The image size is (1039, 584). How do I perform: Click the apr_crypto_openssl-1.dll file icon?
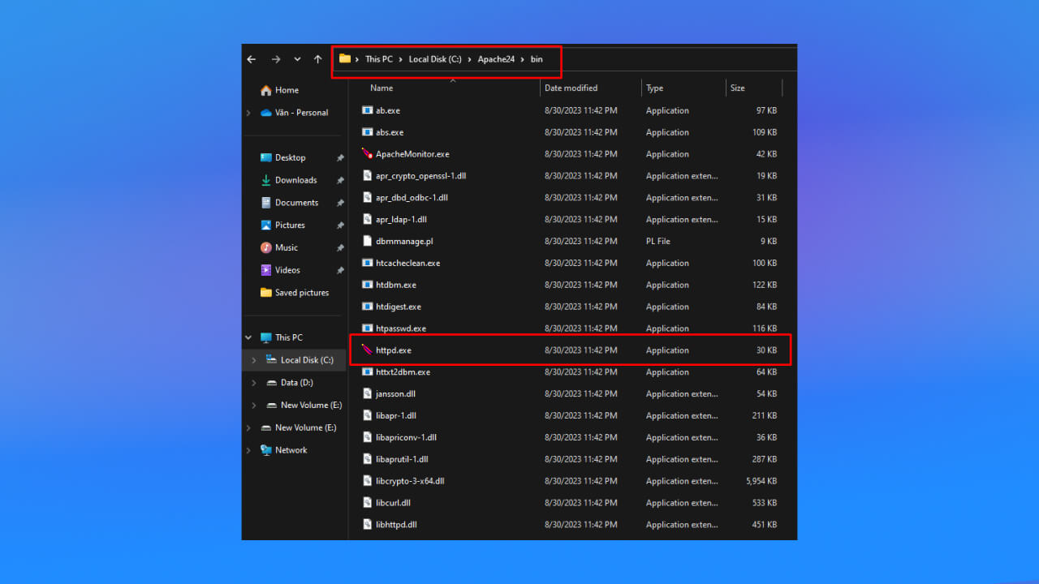click(x=367, y=176)
